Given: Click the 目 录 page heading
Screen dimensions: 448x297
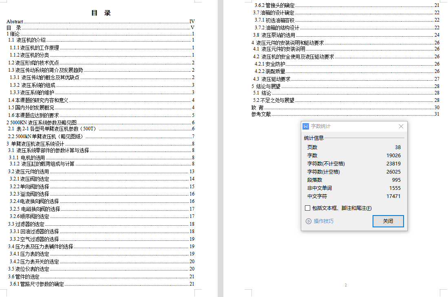Looking at the screenshot, I should 101,13.
